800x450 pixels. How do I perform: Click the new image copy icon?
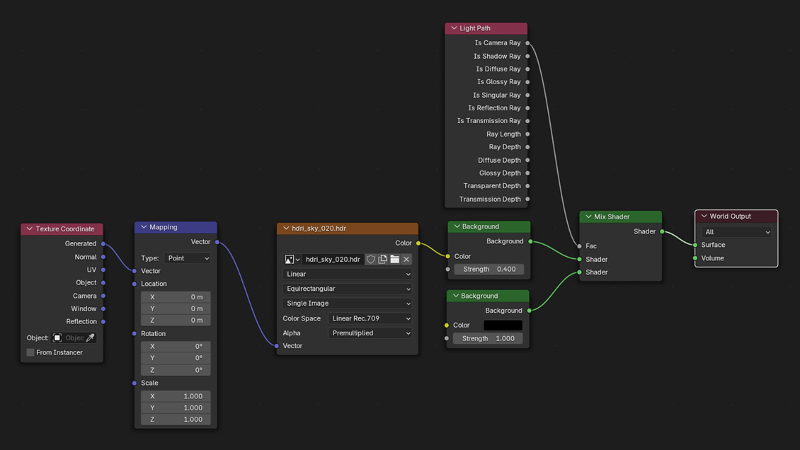[382, 260]
